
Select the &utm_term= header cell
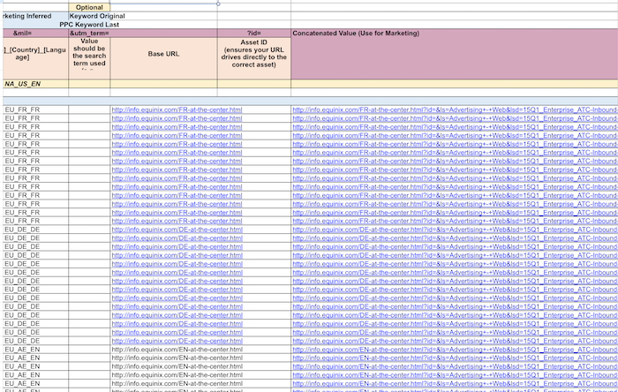[x=89, y=33]
